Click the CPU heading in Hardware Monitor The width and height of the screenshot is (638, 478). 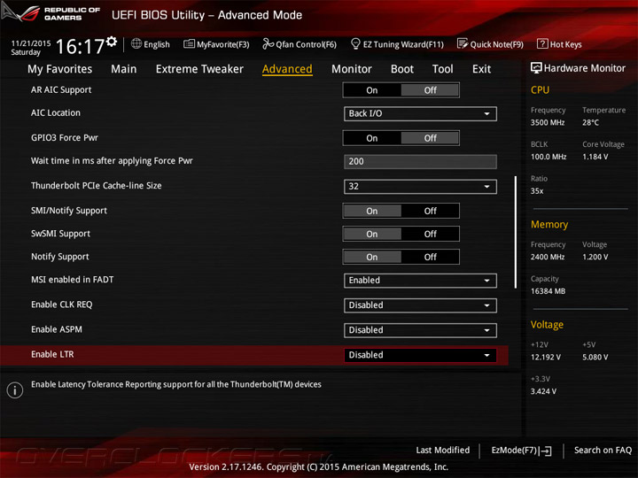540,89
